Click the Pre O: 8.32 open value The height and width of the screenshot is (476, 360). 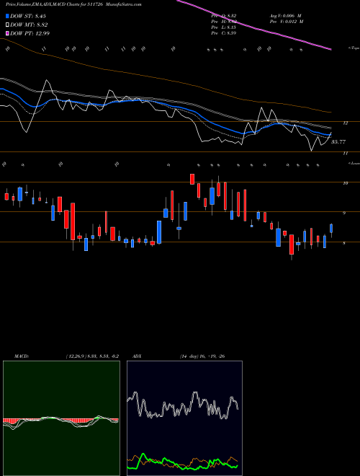[x=224, y=16]
